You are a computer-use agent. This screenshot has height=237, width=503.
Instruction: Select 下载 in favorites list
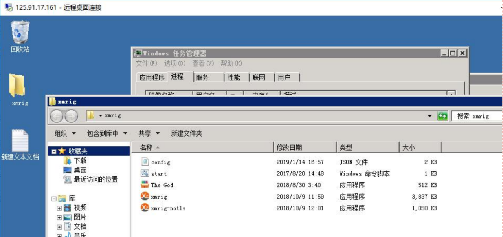click(x=80, y=160)
